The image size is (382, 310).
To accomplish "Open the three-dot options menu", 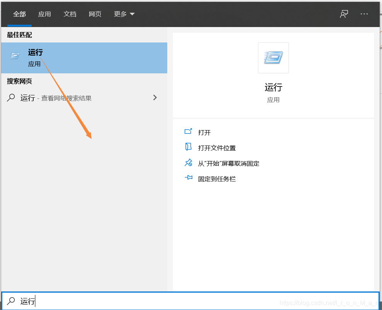I will (364, 14).
